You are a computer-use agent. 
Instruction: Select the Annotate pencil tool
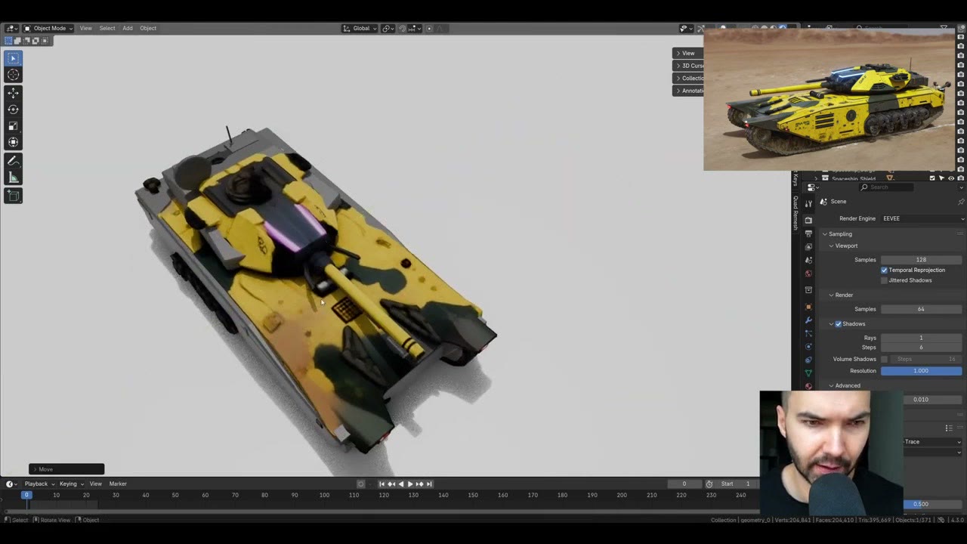point(13,161)
